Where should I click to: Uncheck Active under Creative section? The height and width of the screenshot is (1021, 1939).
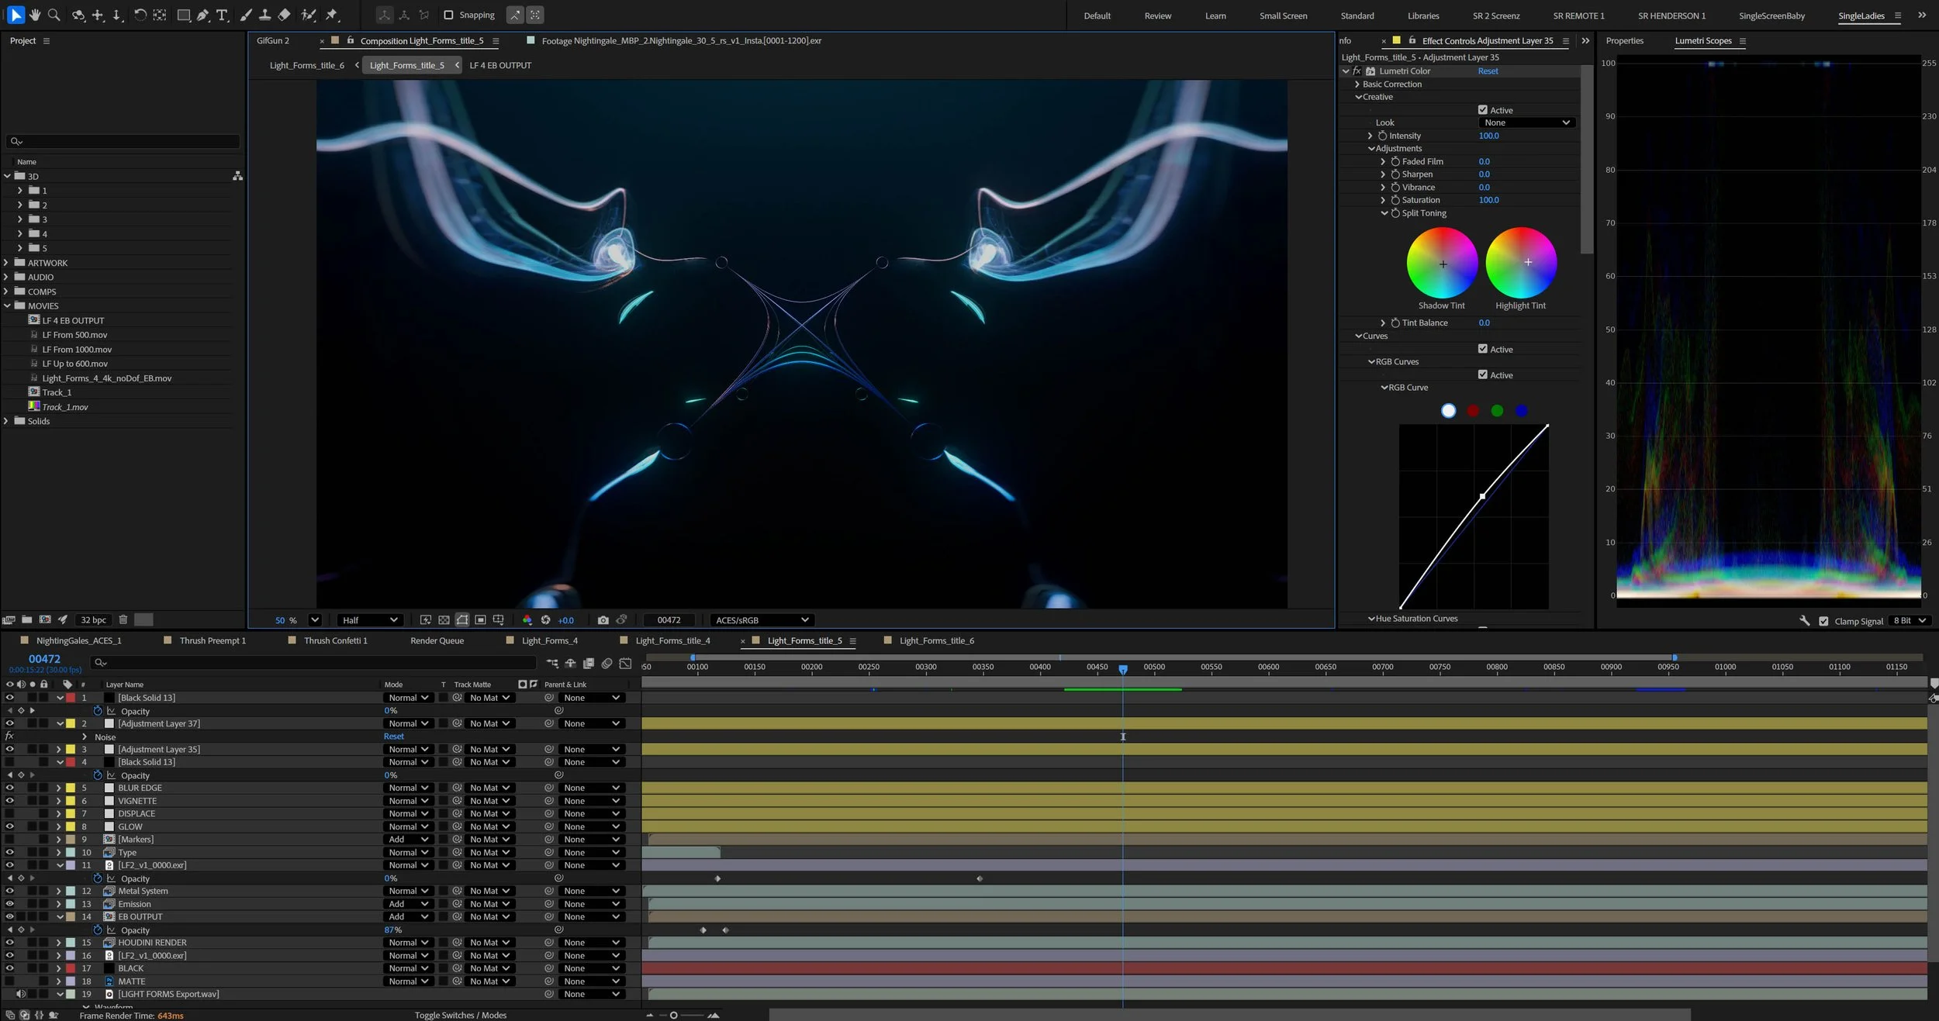tap(1482, 110)
